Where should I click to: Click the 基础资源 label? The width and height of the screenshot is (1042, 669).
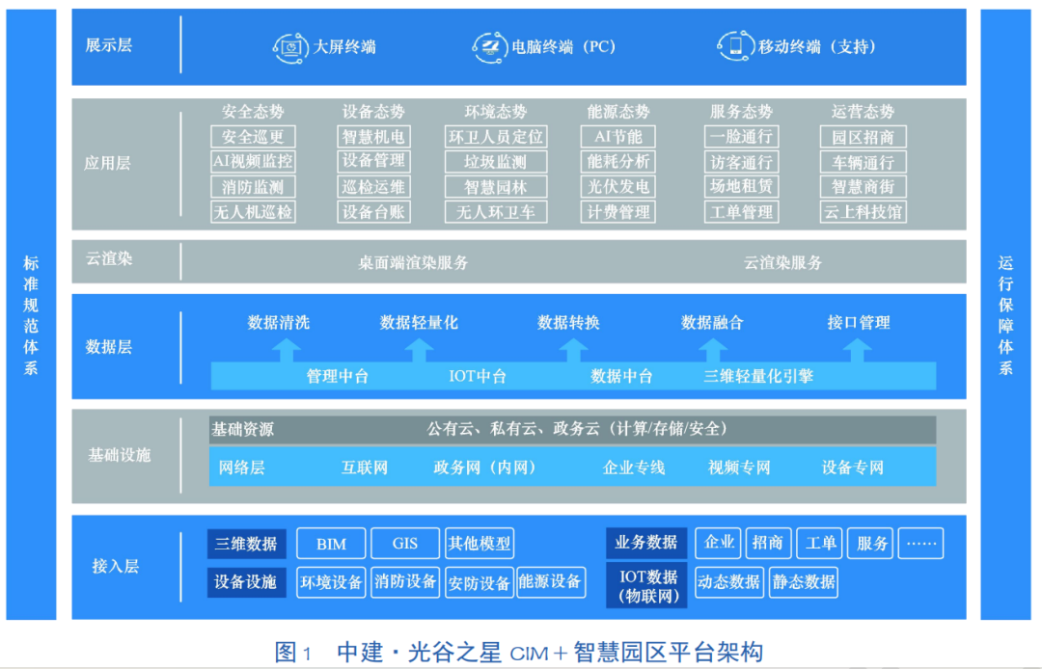click(242, 429)
